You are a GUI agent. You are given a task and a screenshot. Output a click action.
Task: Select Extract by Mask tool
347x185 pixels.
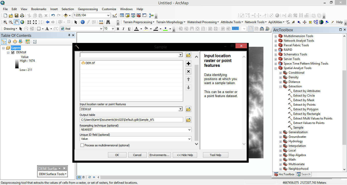(x=304, y=100)
